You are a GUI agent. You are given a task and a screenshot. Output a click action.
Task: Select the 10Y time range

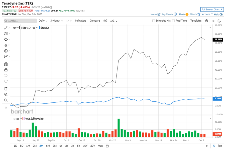point(85,146)
